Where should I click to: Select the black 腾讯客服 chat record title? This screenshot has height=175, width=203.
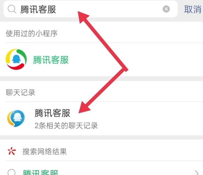[x=52, y=113]
